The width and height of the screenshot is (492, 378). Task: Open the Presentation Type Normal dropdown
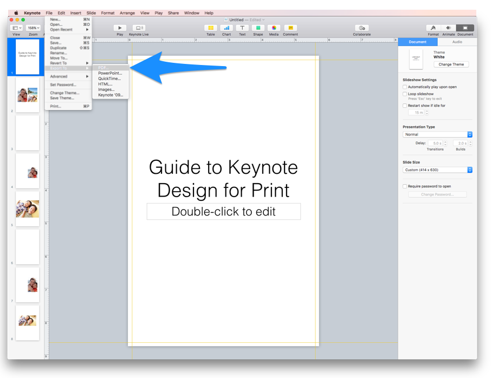coord(437,134)
